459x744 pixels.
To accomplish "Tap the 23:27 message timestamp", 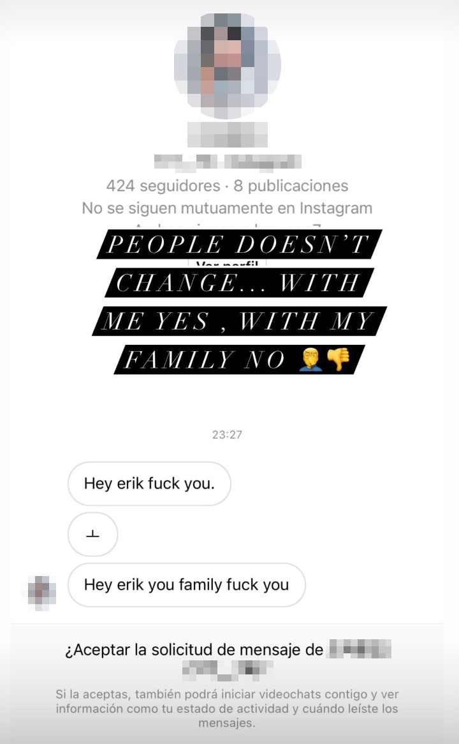I will click(x=227, y=434).
